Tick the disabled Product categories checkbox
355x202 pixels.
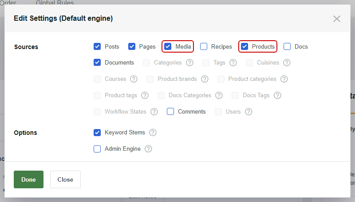pos(221,79)
